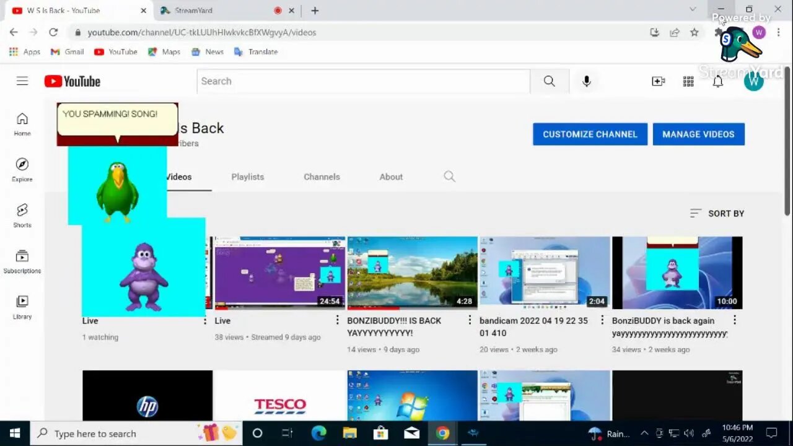The height and width of the screenshot is (446, 793).
Task: Click the Windows taskbar search box
Action: tap(136, 434)
